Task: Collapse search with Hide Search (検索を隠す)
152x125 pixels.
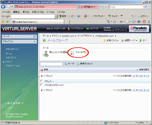Action: point(143,69)
